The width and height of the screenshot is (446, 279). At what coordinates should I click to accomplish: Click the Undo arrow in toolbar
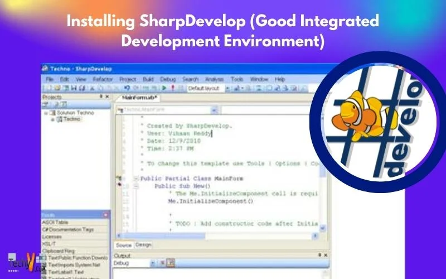coord(127,88)
